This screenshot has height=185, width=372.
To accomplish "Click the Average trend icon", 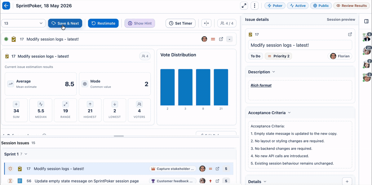I will coord(11,84).
